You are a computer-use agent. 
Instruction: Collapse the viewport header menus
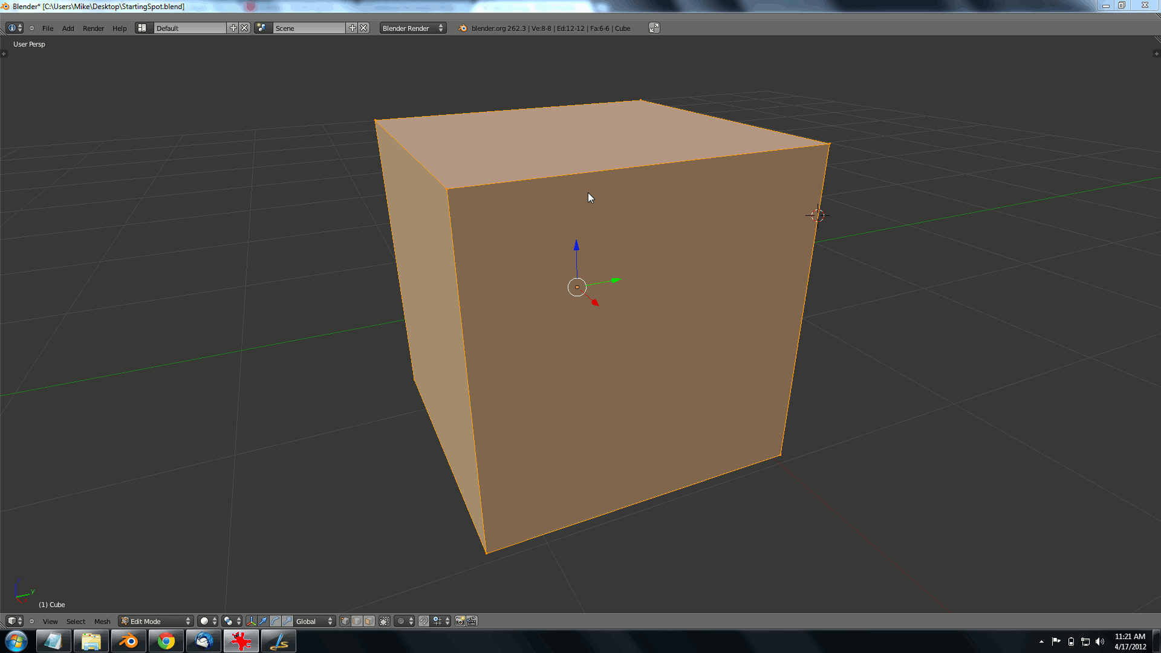(32, 622)
